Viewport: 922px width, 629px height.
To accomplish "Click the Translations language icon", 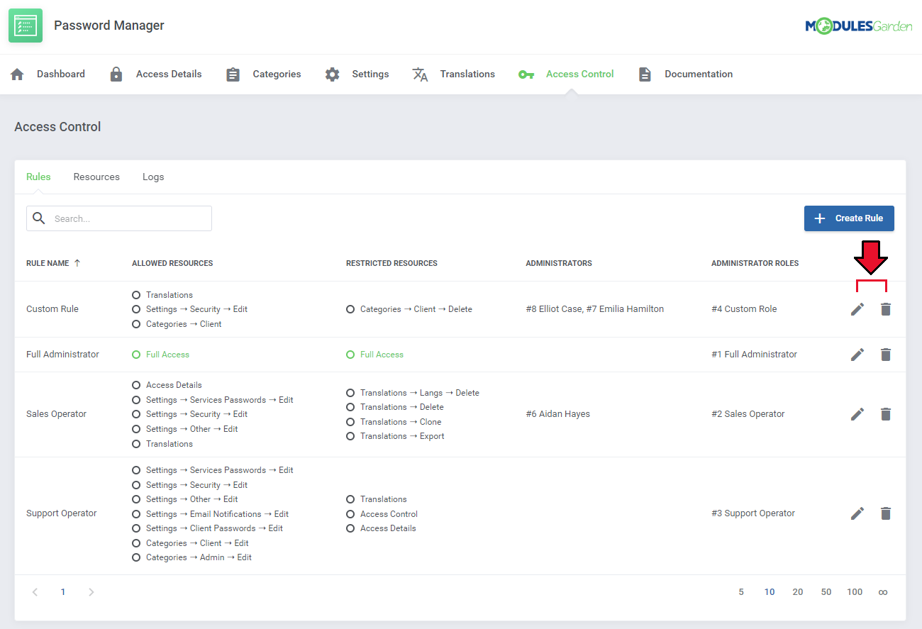I will click(x=420, y=74).
